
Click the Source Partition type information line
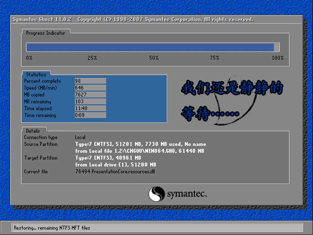[141, 144]
